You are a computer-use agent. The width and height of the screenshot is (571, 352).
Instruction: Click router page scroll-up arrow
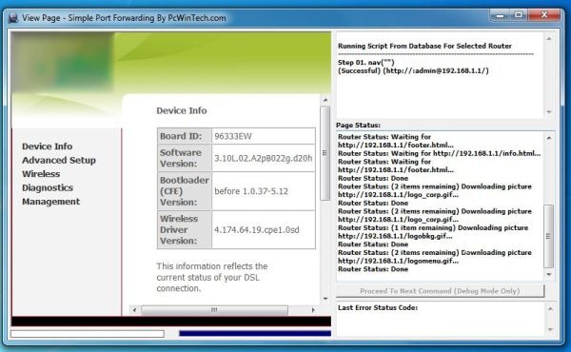point(325,100)
